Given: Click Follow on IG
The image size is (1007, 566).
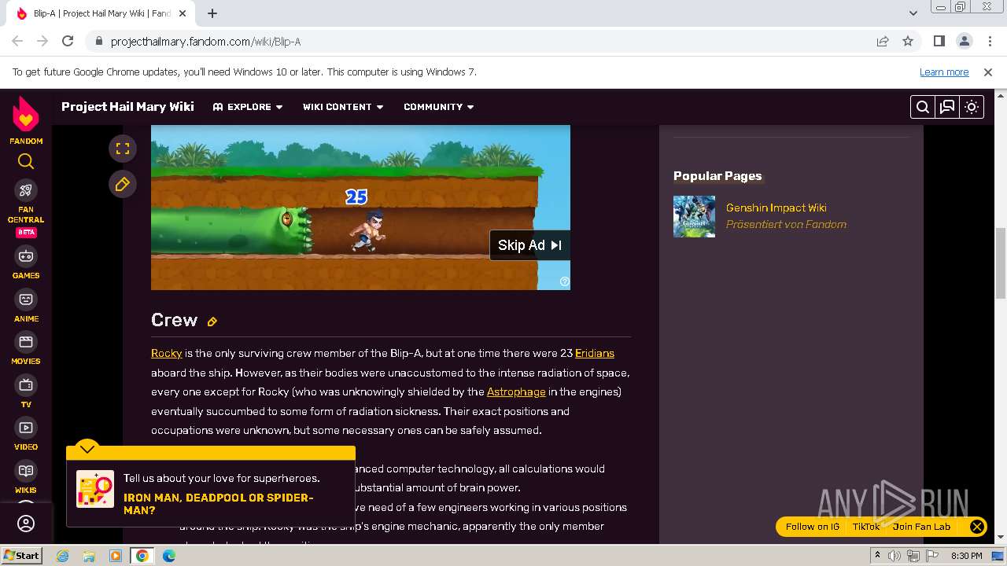Looking at the screenshot, I should click(x=813, y=527).
